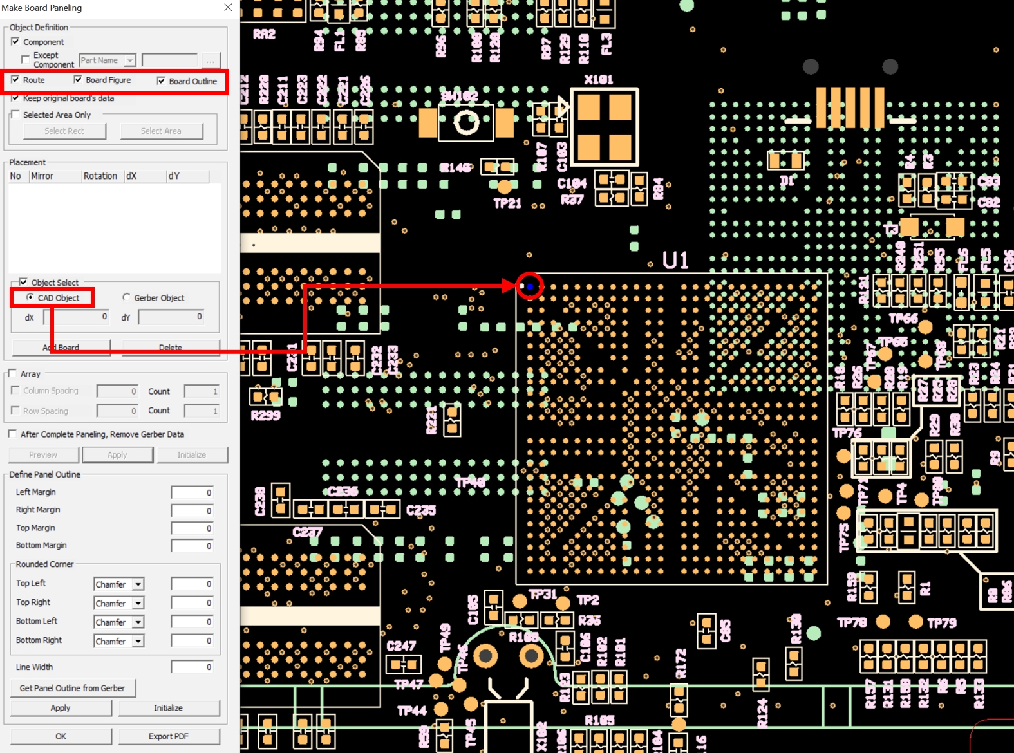Click the Mirror column header in Placement list
This screenshot has width=1014, height=753.
click(55, 176)
